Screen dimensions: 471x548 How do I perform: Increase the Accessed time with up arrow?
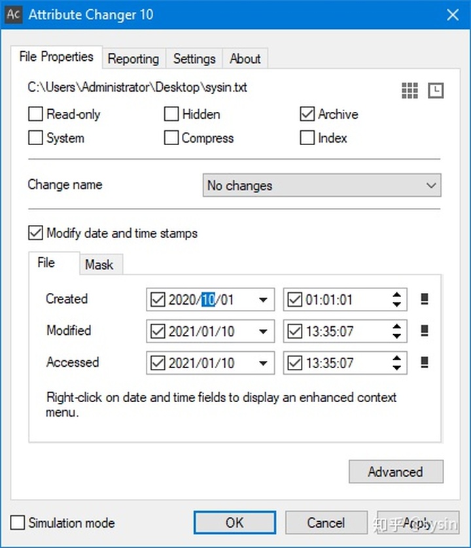396,358
